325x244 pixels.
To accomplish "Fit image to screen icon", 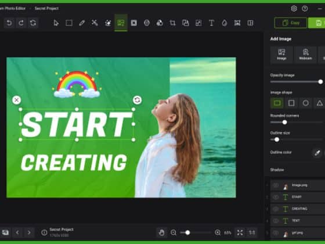I will [240, 232].
